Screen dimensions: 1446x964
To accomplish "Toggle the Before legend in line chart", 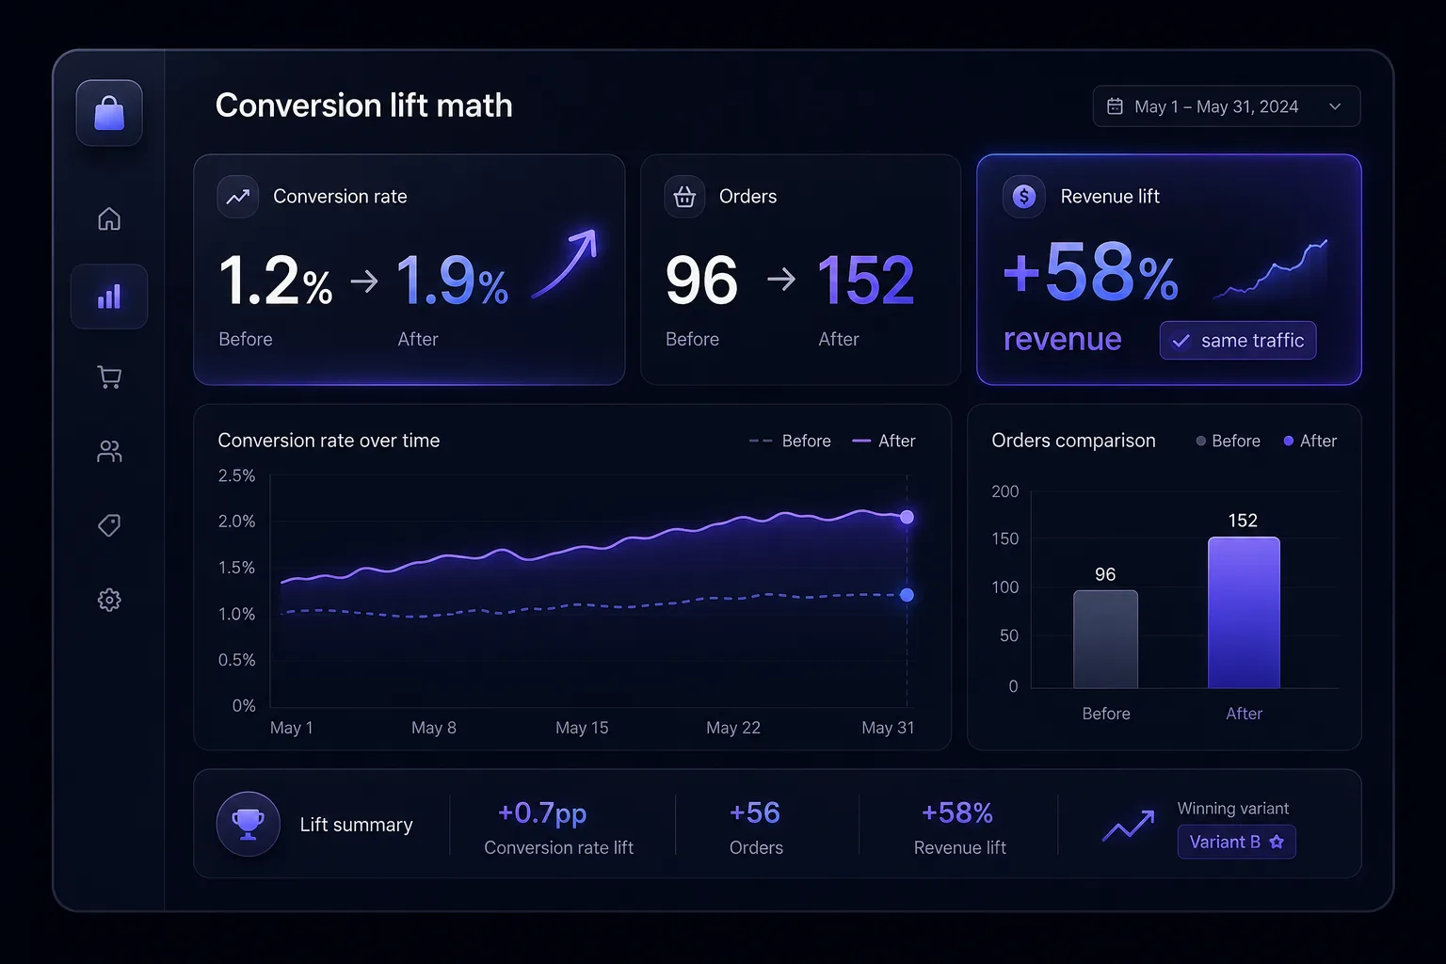I will [x=790, y=441].
